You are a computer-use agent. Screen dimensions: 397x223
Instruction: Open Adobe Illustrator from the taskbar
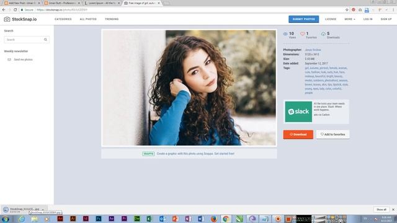pos(73,219)
